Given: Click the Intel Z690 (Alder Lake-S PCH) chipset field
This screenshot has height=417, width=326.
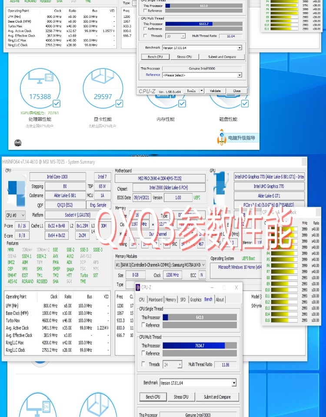Looking at the screenshot, I should pos(169,188).
